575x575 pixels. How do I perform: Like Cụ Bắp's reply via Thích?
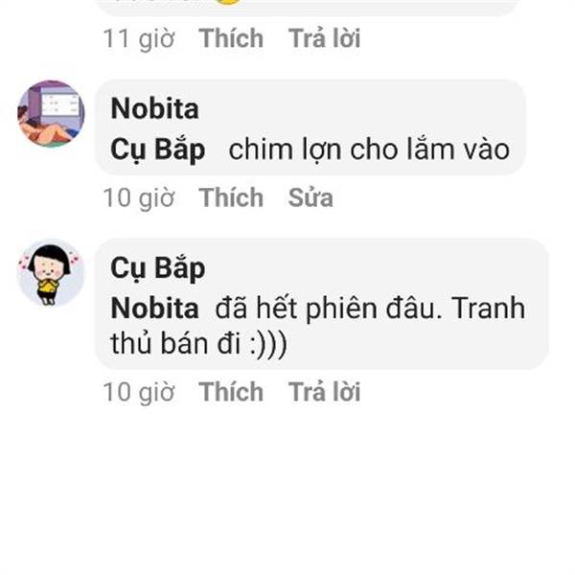pos(231,392)
